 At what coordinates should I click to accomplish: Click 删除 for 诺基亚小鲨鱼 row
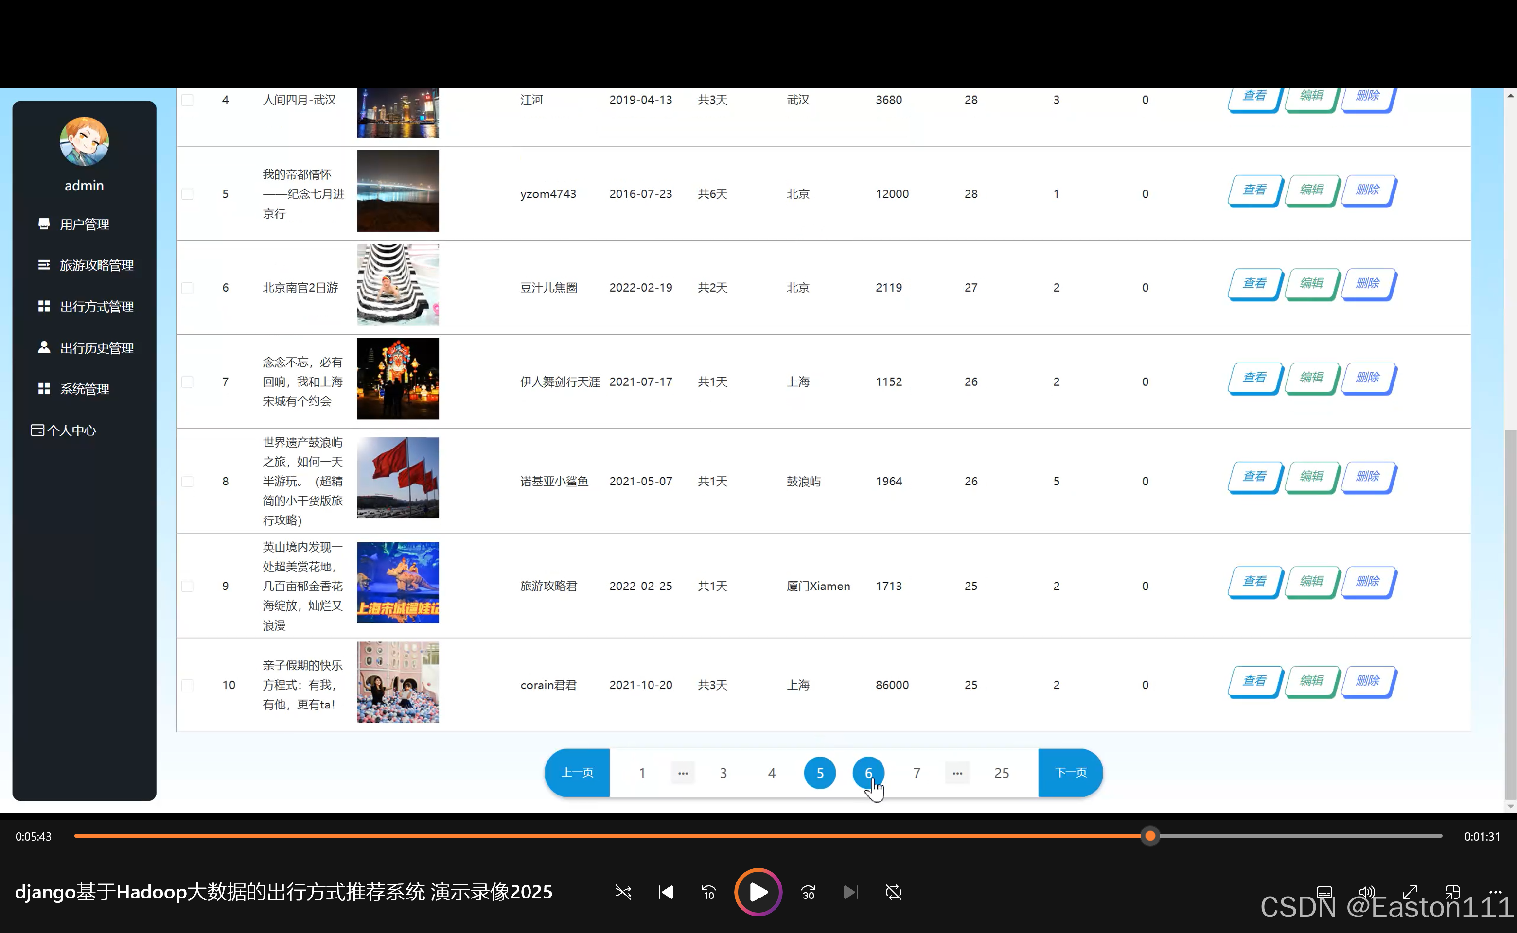[1368, 477]
